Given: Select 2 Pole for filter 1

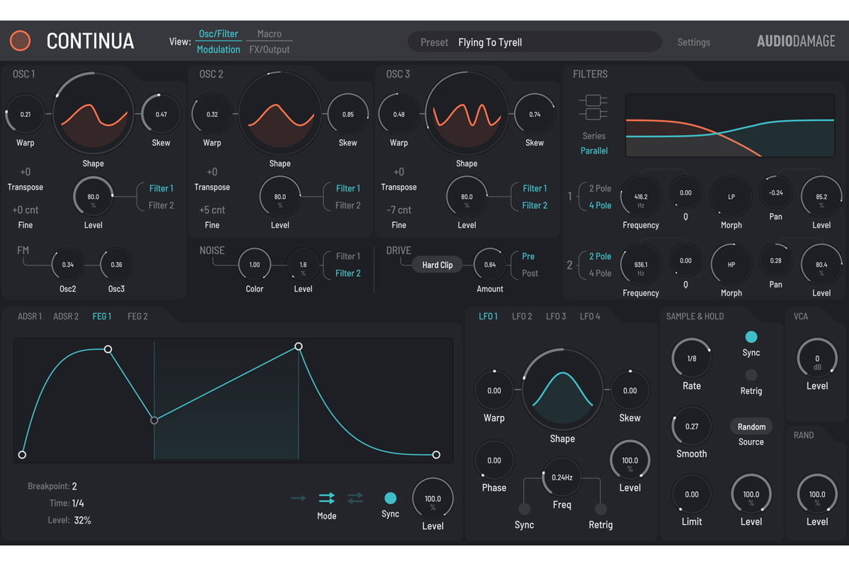Looking at the screenshot, I should 600,188.
